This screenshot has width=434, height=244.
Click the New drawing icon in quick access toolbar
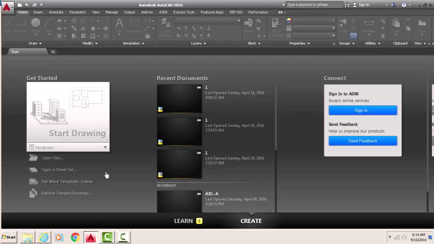pos(20,5)
